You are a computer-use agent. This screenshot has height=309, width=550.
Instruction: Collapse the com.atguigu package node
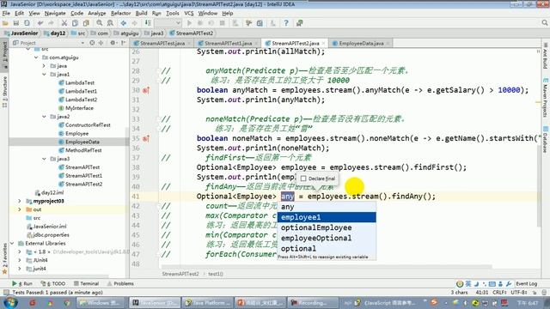point(36,58)
